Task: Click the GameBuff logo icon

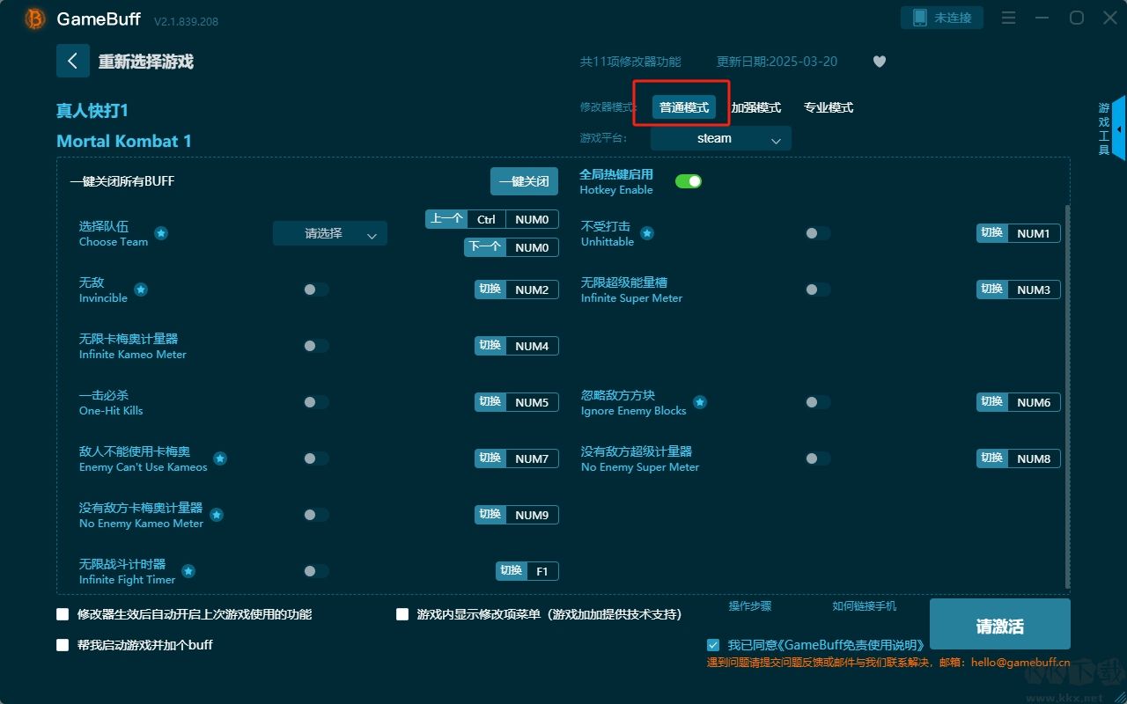Action: (x=33, y=18)
